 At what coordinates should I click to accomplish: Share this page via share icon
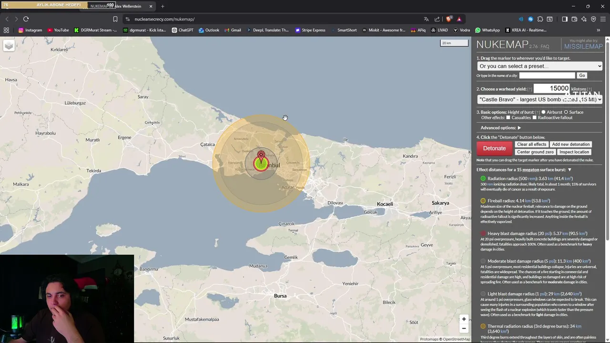click(x=437, y=19)
